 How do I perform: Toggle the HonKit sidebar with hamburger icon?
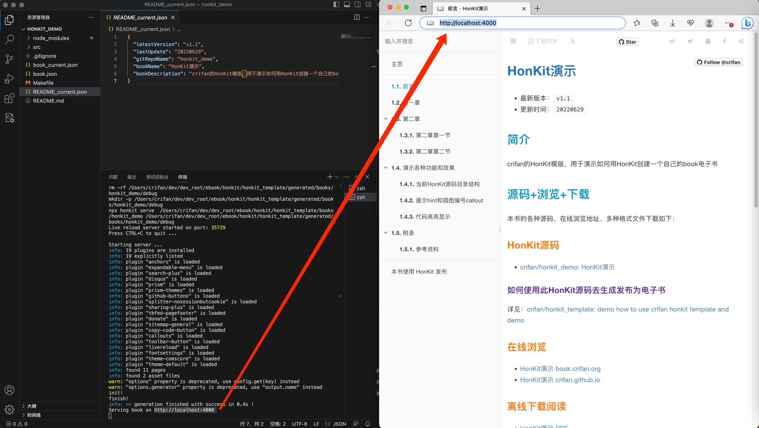coord(513,41)
